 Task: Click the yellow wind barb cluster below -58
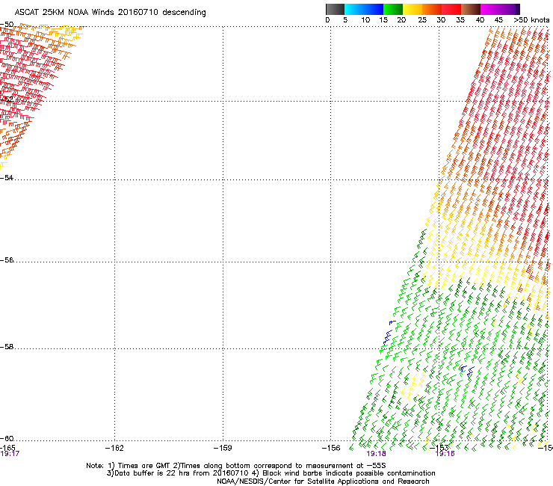413,387
